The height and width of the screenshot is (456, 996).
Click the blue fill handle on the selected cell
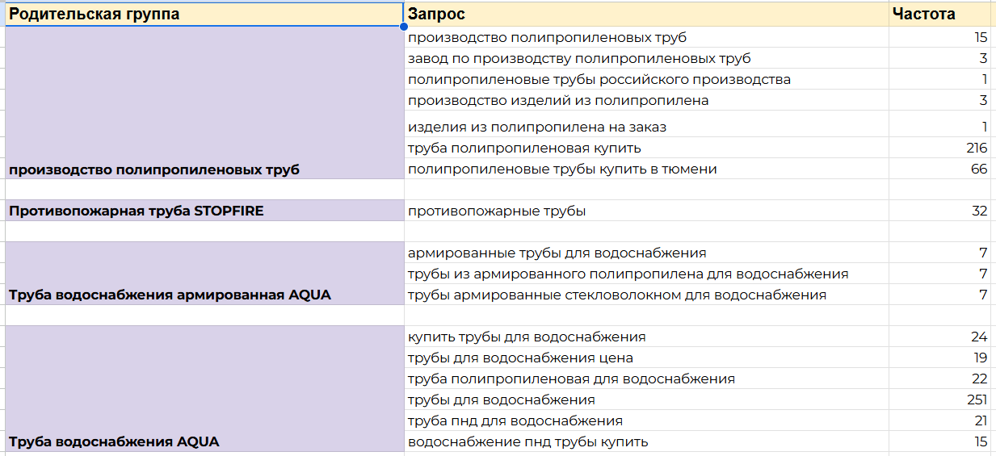(403, 27)
